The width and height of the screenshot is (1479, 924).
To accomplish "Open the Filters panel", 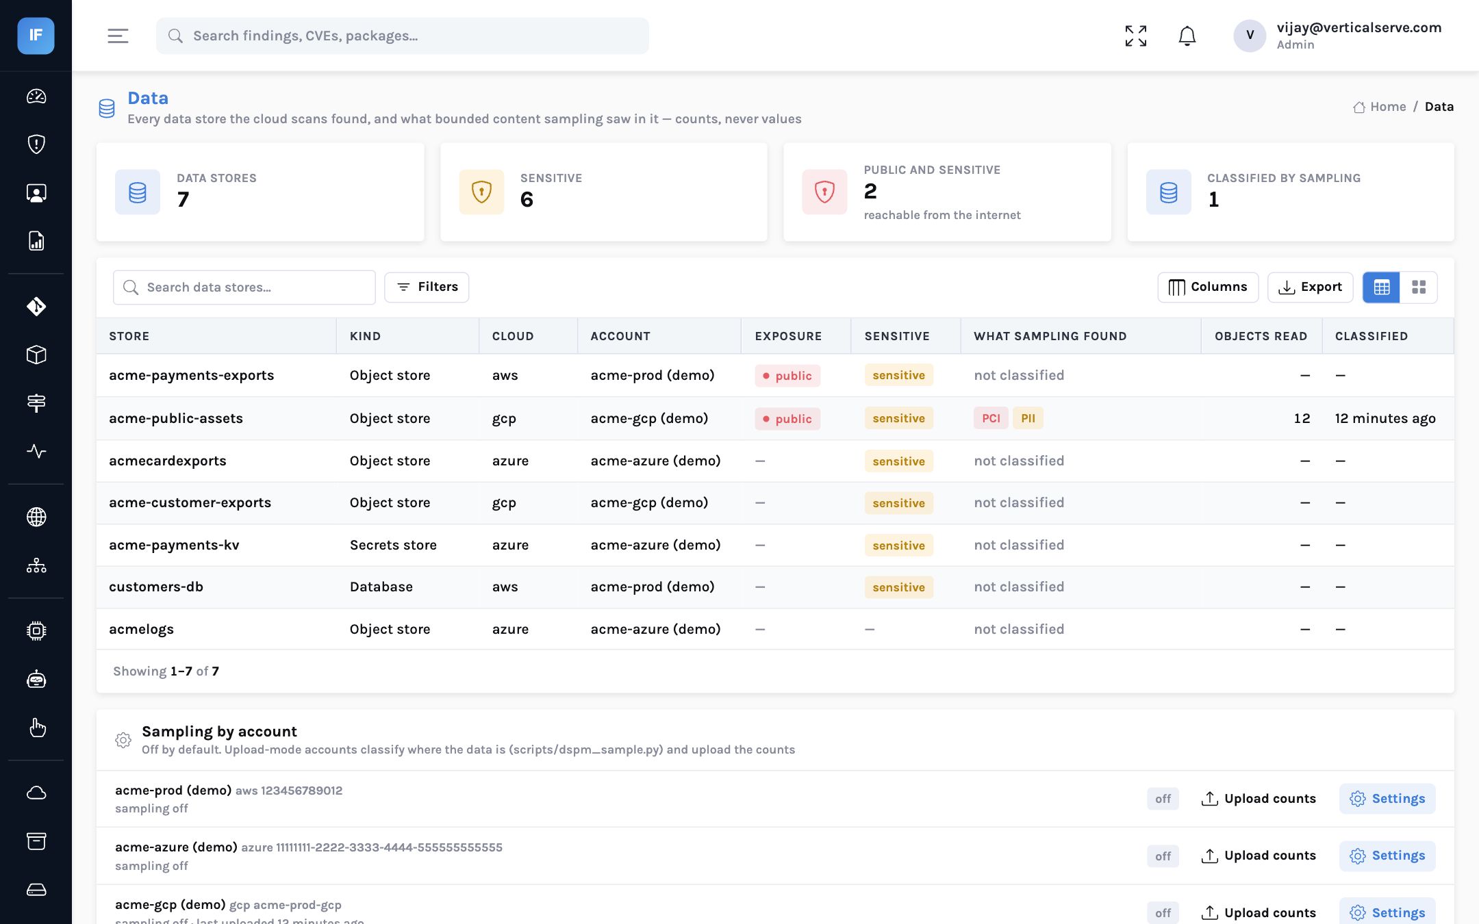I will [427, 287].
